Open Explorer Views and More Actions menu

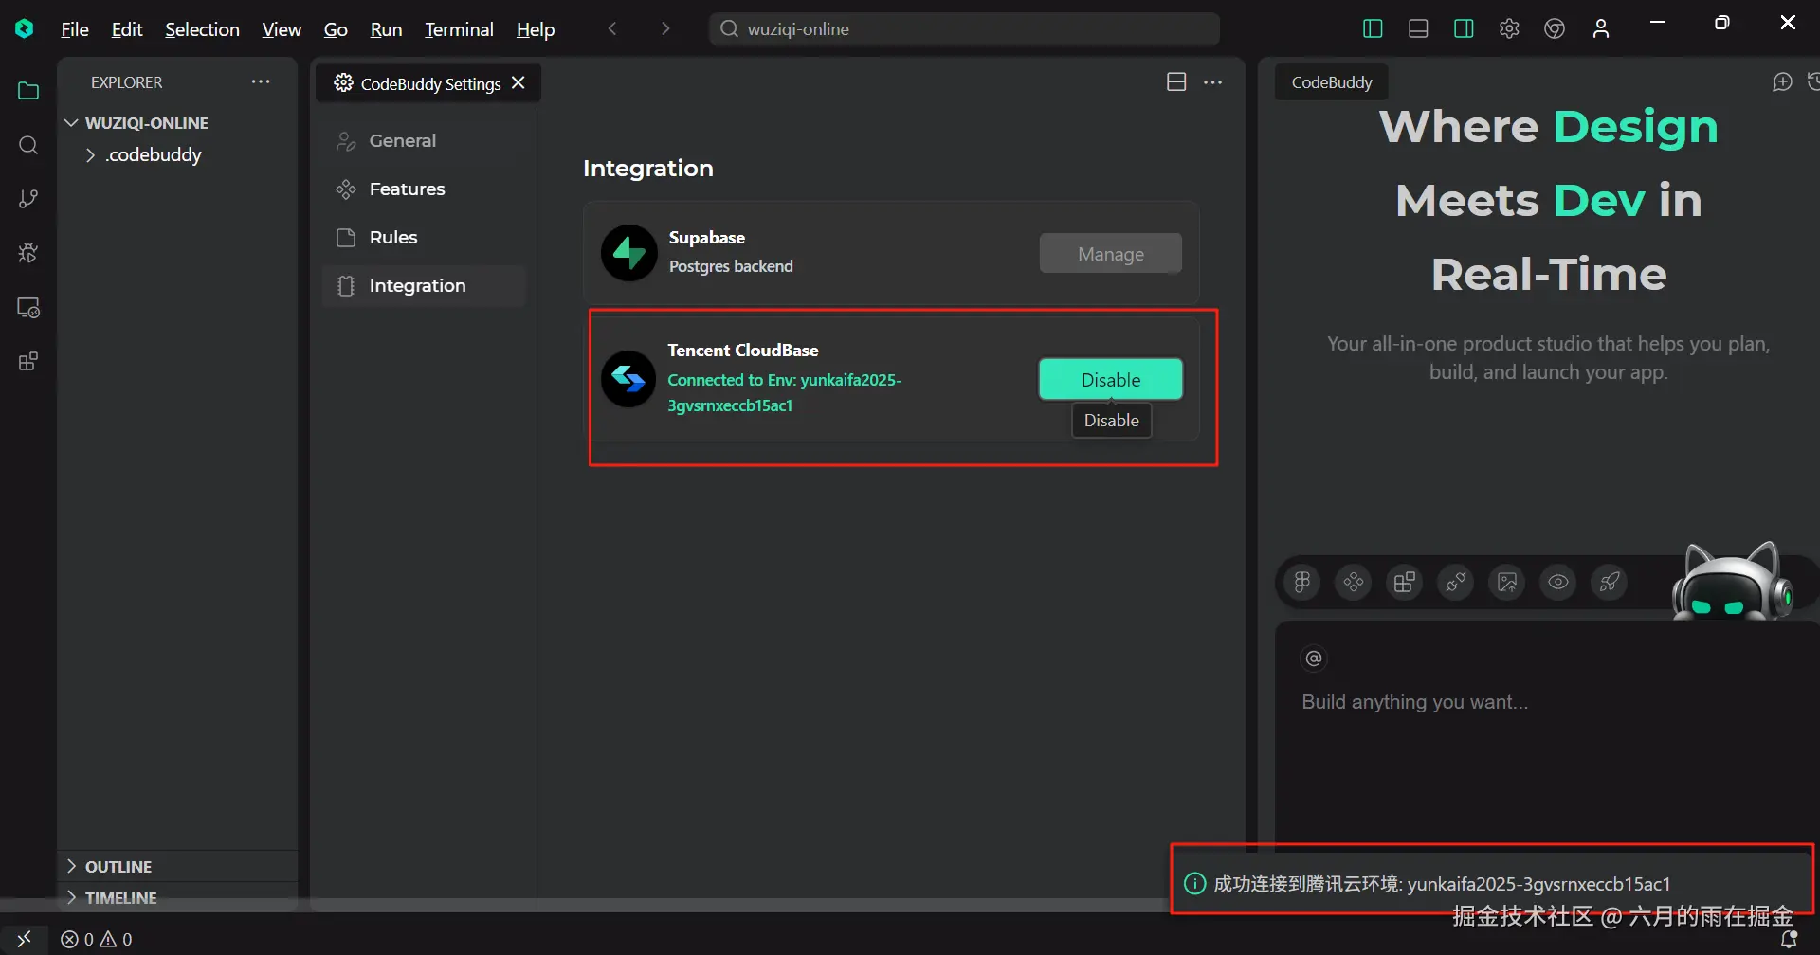pos(261,82)
